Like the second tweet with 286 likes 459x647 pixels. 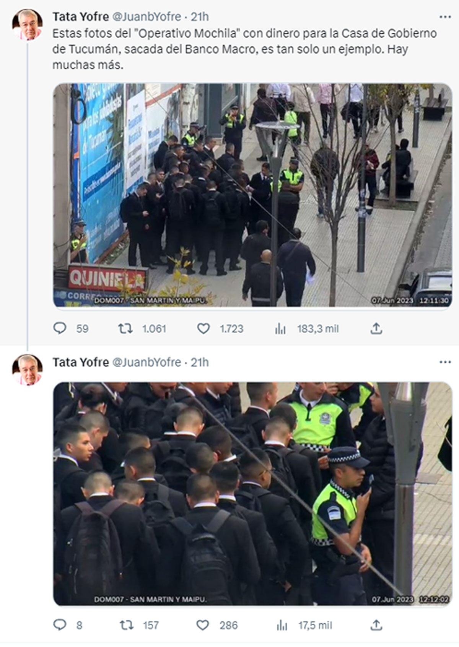[202, 625]
